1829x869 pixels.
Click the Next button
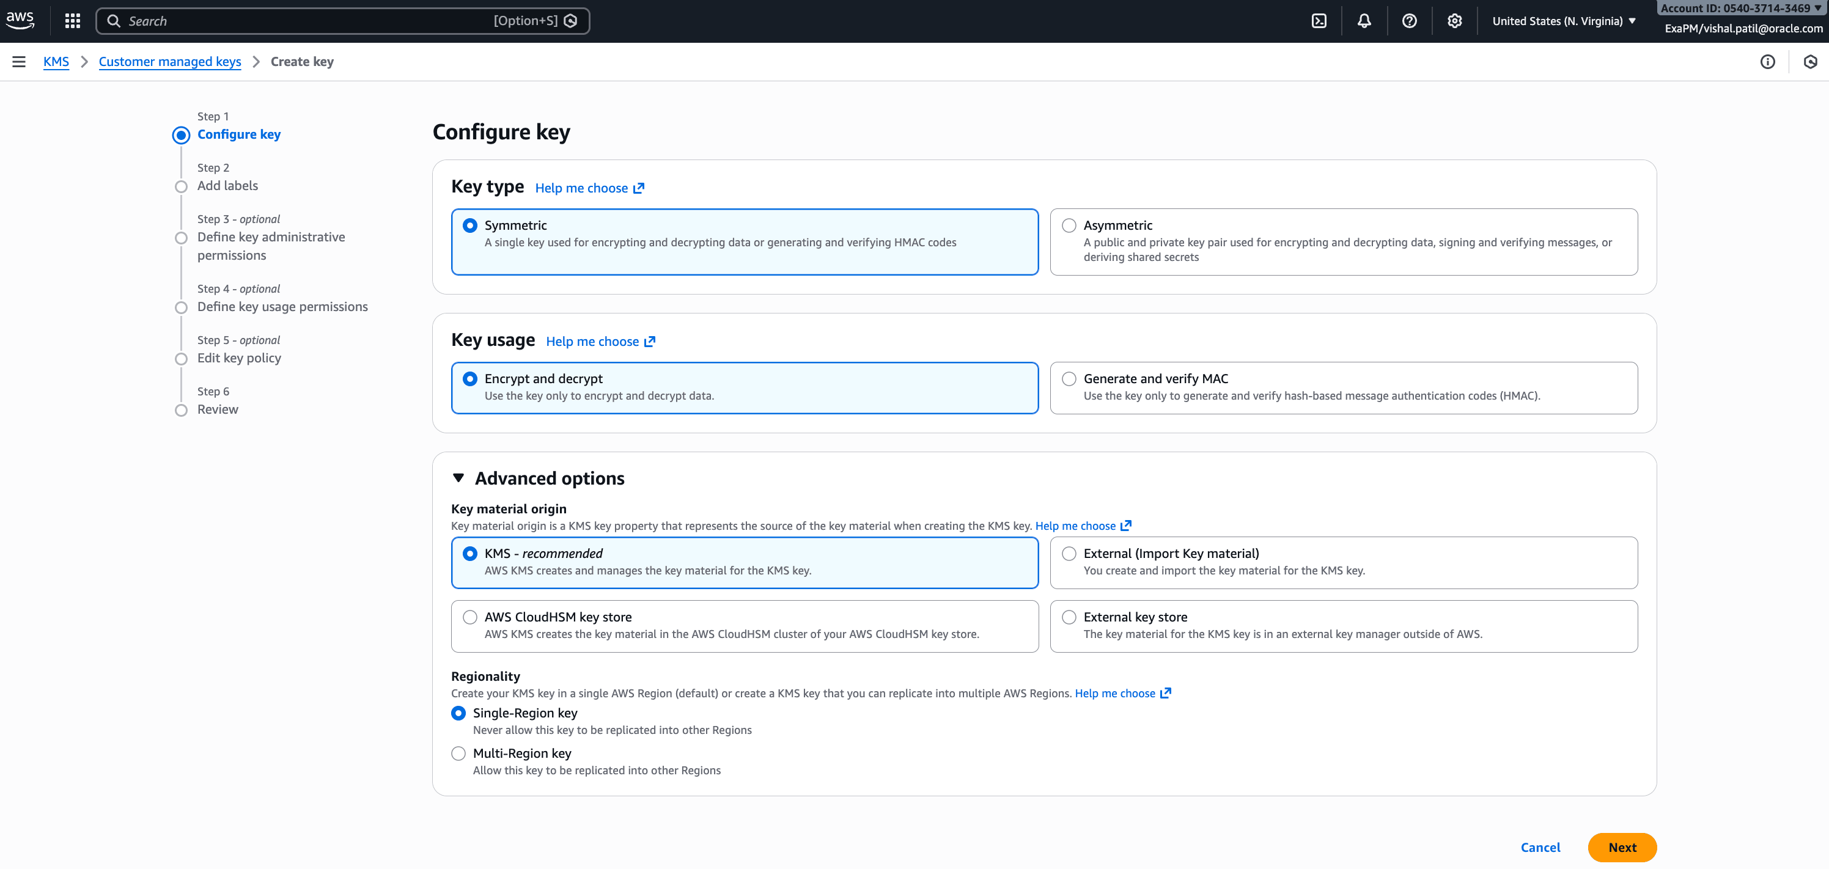coord(1622,847)
